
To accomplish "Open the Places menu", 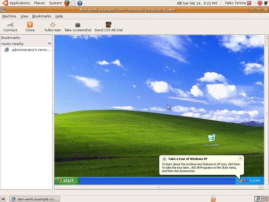I will (39, 3).
